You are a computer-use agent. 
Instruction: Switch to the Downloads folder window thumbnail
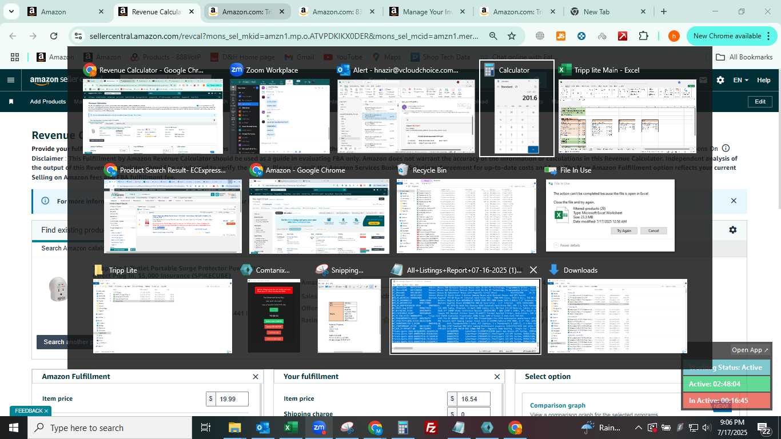coord(617,308)
